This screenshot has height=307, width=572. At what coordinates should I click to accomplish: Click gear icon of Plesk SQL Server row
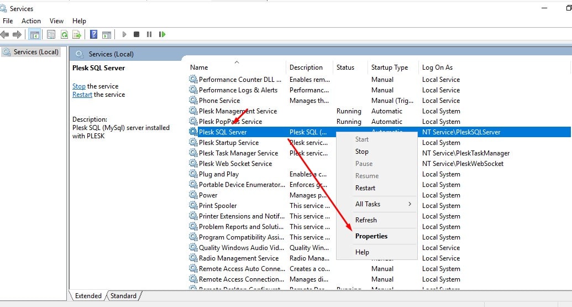tap(193, 132)
